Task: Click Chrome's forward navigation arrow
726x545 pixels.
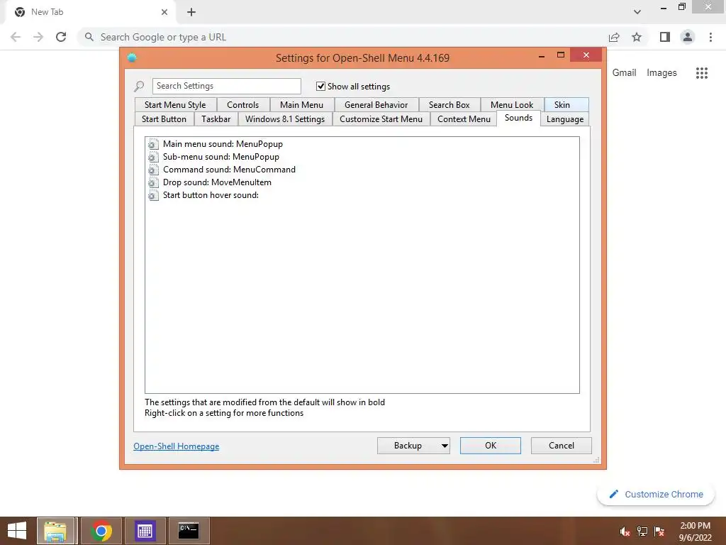Action: [38, 37]
